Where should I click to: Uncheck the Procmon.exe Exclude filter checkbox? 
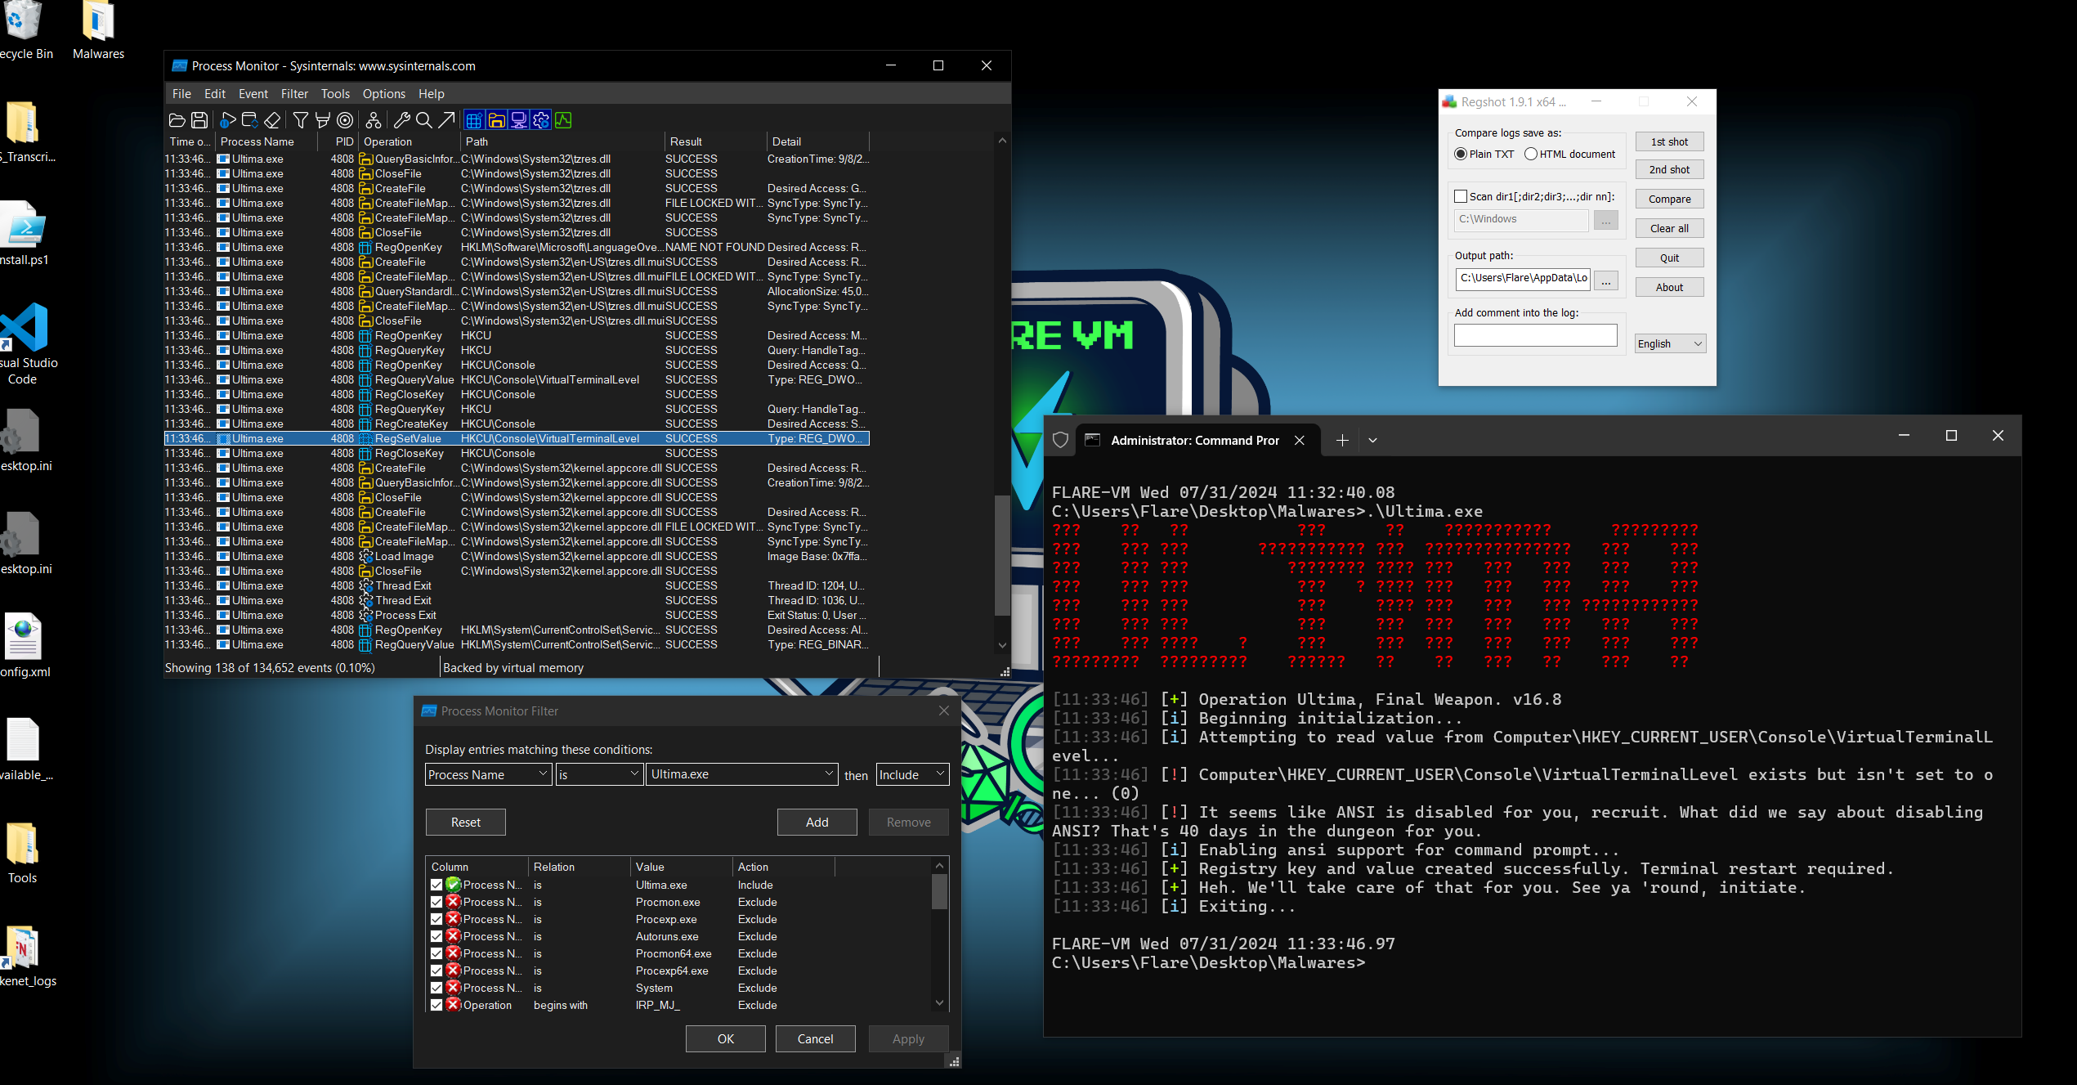436,902
